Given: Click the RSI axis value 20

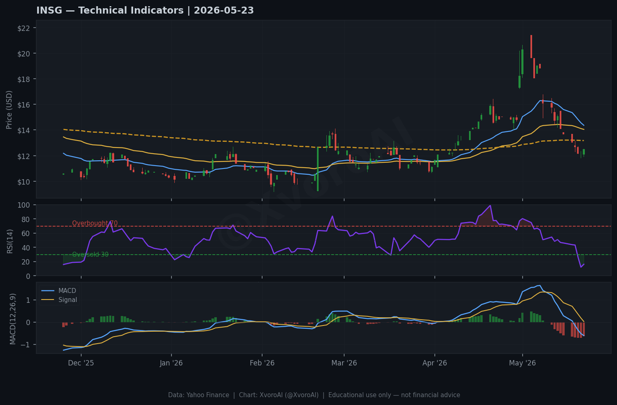Looking at the screenshot, I should 26,262.
